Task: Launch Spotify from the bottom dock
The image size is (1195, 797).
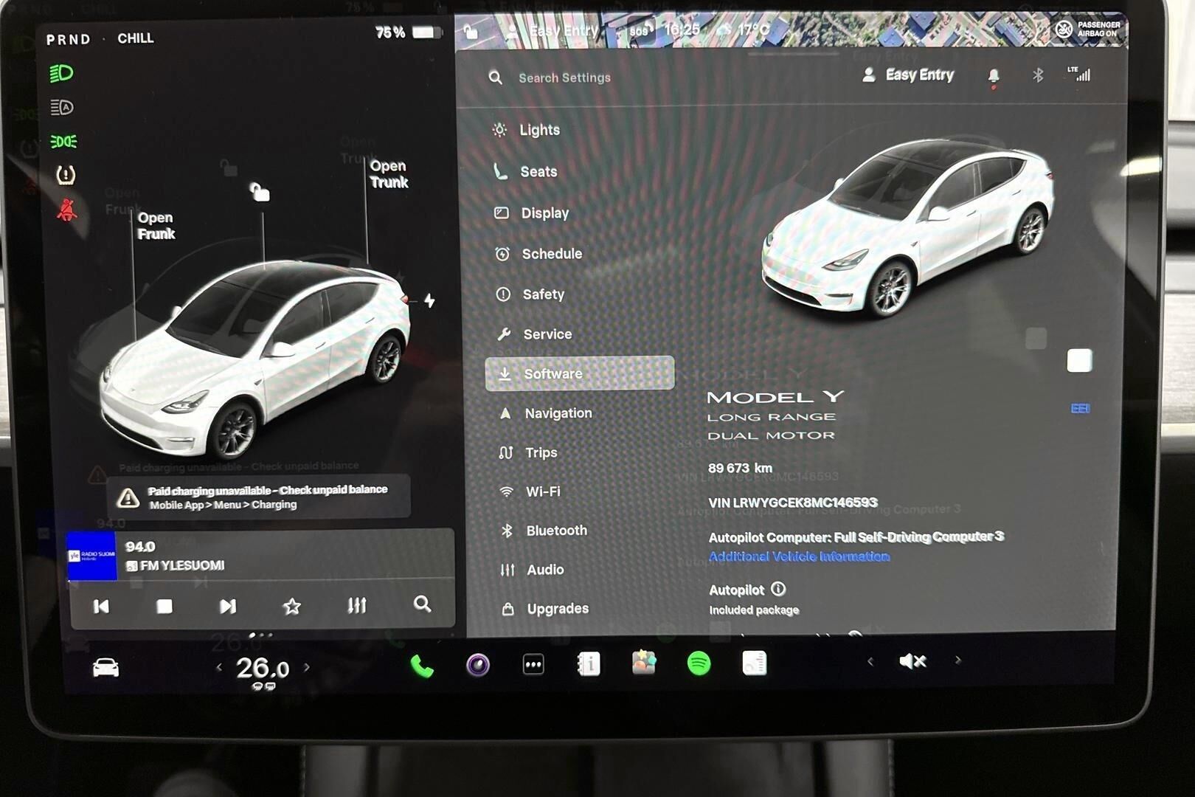Action: click(699, 663)
